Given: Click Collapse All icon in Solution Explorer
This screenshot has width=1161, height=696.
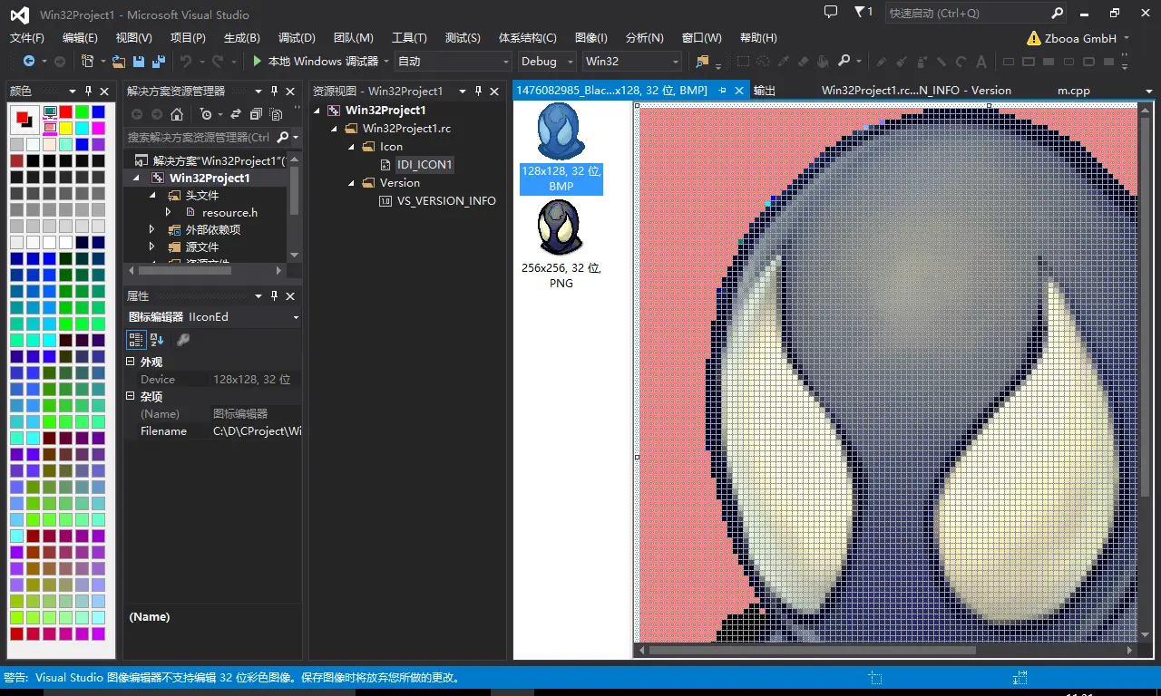Looking at the screenshot, I should 256,114.
